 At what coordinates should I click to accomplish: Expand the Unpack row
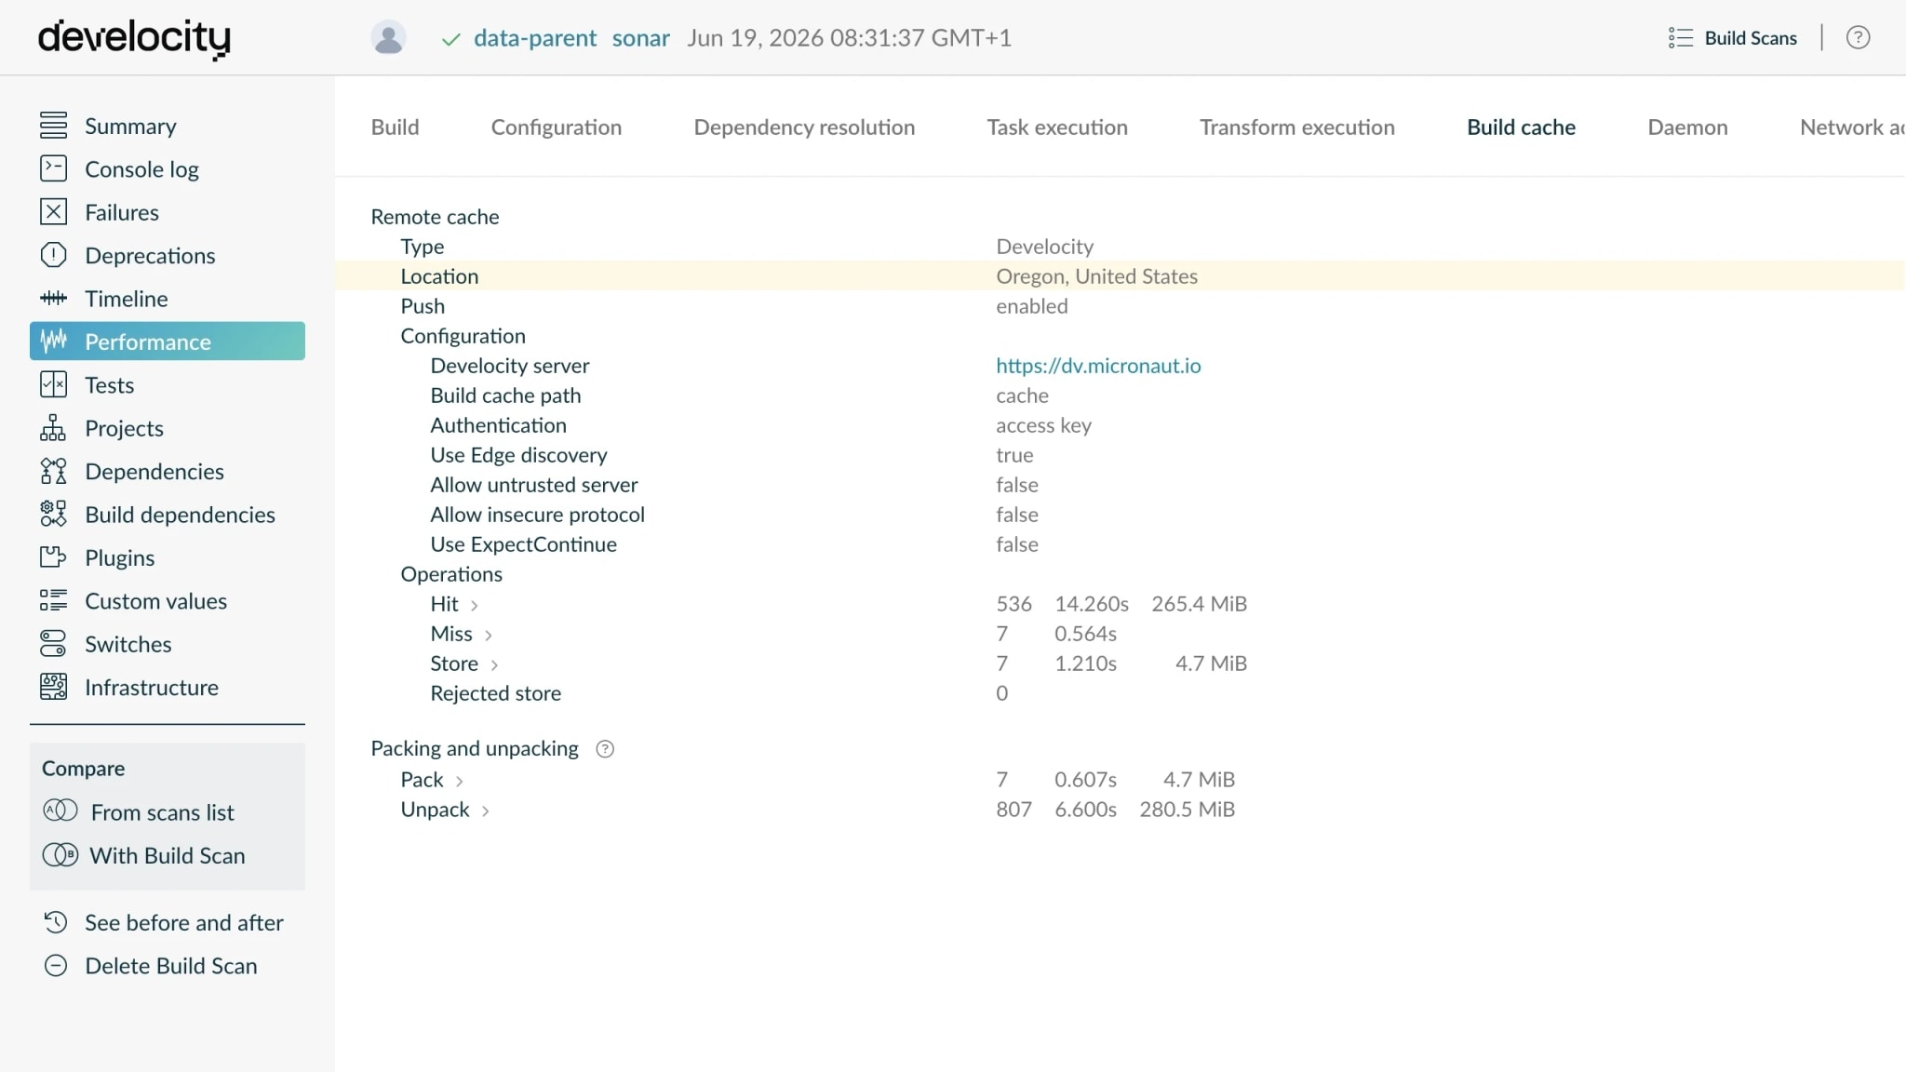pyautogui.click(x=485, y=811)
